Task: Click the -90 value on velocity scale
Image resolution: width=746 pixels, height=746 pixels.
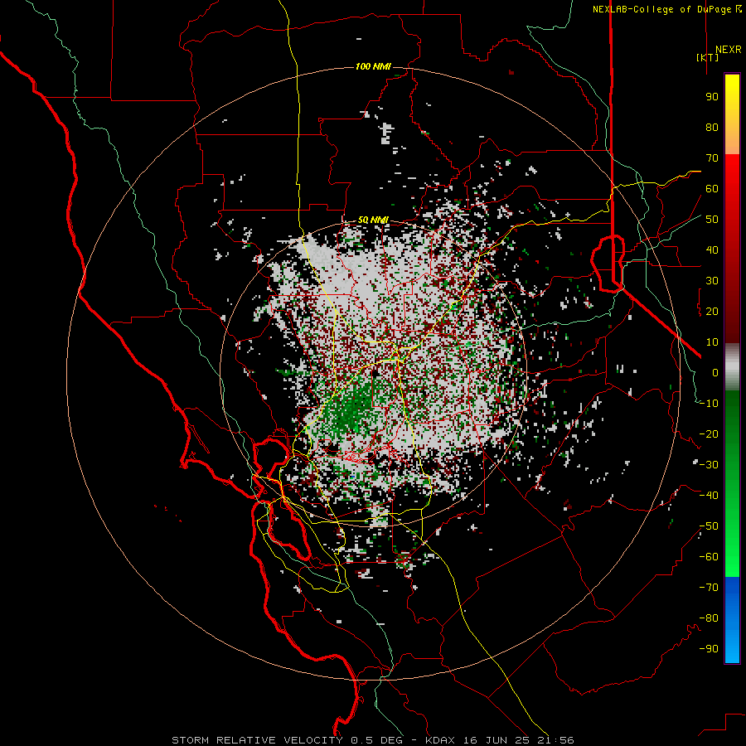Action: 709,649
